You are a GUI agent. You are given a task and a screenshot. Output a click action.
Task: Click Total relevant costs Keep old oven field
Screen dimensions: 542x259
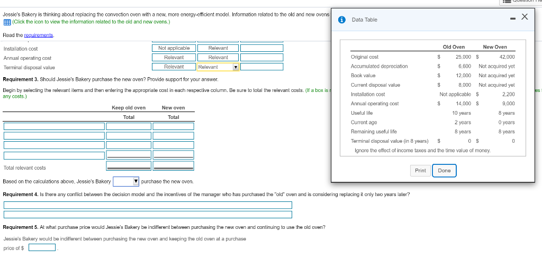pyautogui.click(x=129, y=166)
